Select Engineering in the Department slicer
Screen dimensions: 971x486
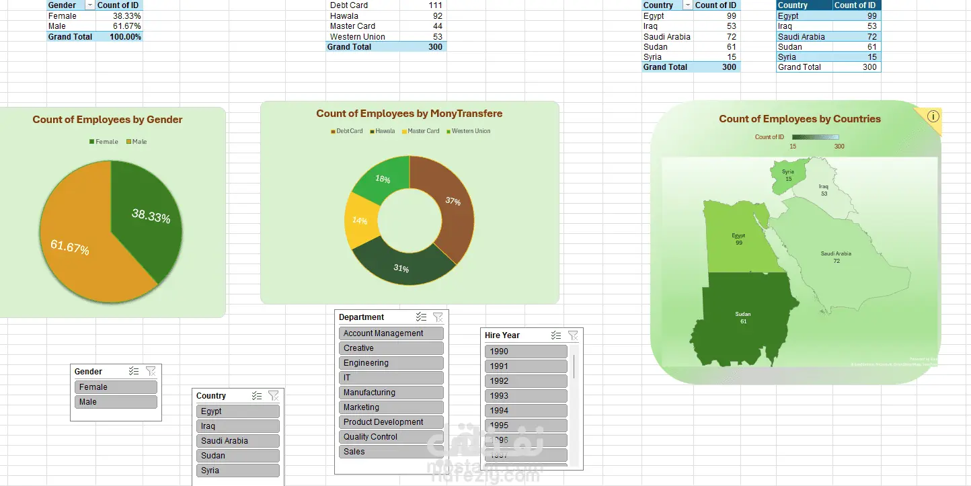coord(391,363)
